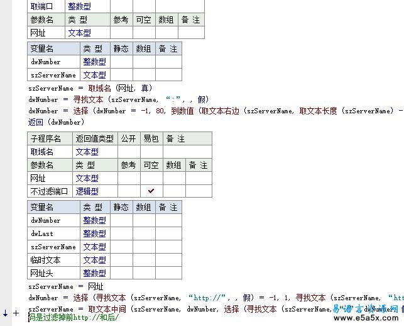404x326 pixels.
Task: Click the 易包 column header
Action: 151,138
